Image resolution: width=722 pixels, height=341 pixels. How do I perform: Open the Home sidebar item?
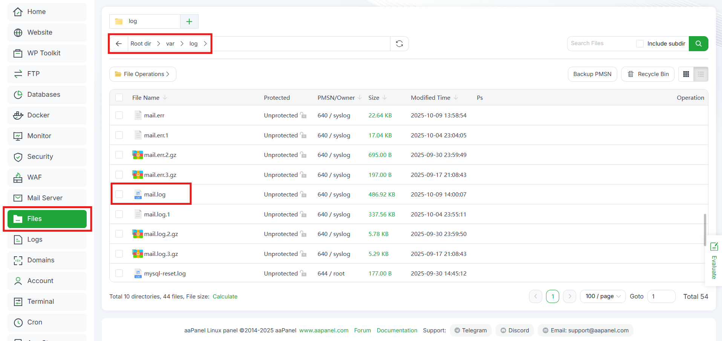coord(47,12)
